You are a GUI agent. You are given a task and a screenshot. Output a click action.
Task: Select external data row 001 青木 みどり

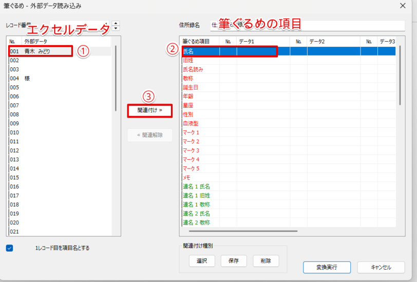coord(60,51)
